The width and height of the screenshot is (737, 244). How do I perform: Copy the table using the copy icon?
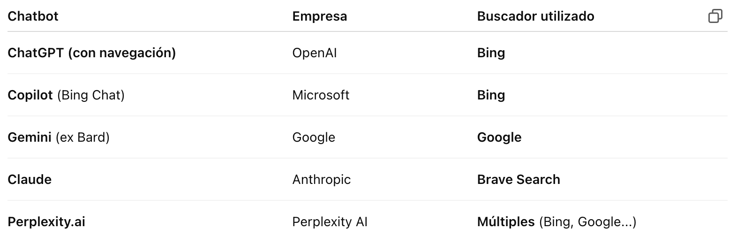pyautogui.click(x=715, y=16)
